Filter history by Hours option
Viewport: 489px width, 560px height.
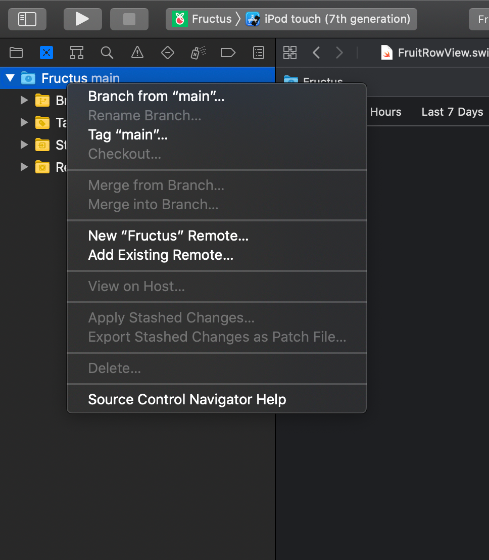(x=385, y=112)
